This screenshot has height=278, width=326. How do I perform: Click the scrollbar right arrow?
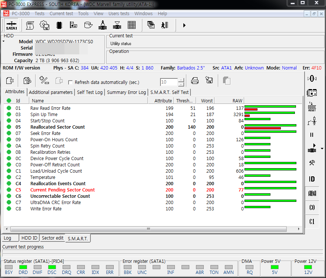299,229
